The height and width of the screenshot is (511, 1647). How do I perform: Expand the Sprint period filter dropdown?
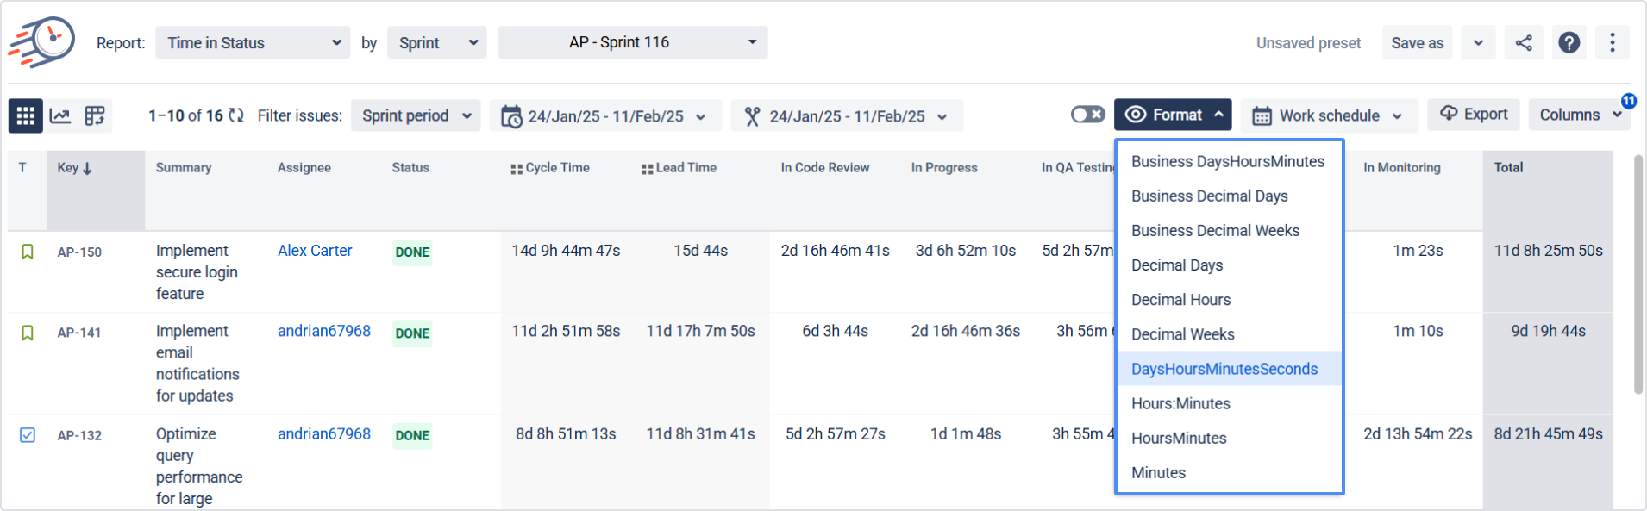pos(416,115)
